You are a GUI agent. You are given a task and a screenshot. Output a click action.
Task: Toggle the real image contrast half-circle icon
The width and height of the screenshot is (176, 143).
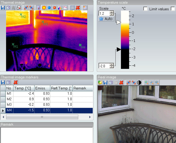(139, 83)
